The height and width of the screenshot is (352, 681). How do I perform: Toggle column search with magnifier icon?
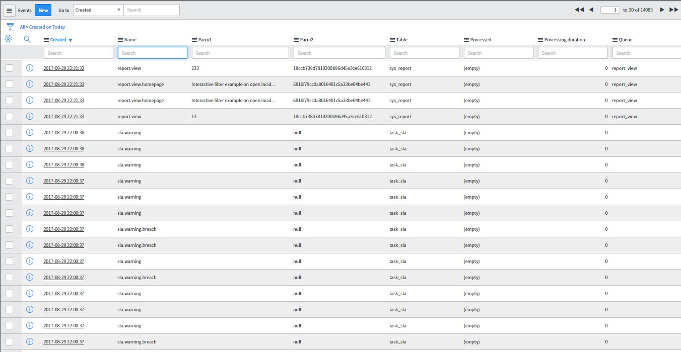28,39
